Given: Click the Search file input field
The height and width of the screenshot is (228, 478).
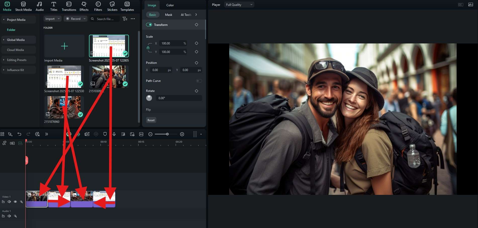Looking at the screenshot, I should tap(105, 19).
